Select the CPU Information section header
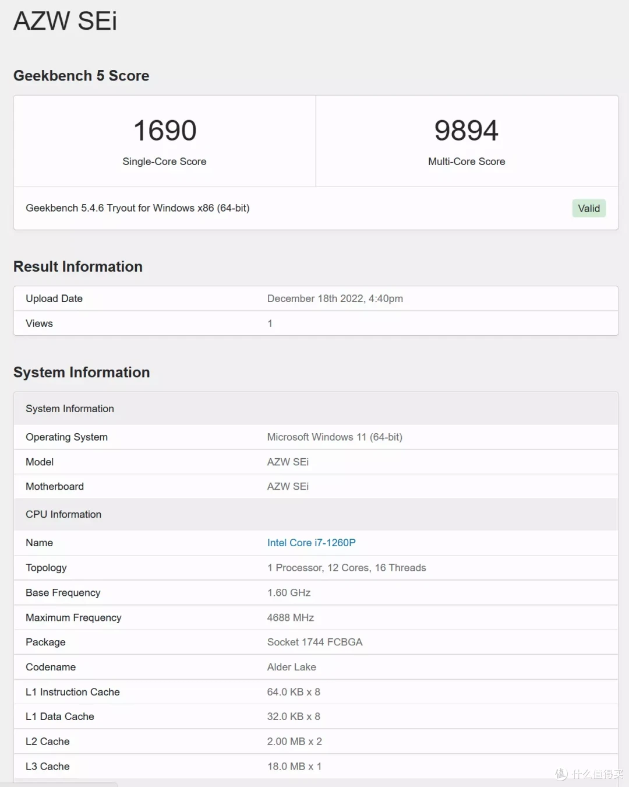The height and width of the screenshot is (787, 629). pos(63,514)
